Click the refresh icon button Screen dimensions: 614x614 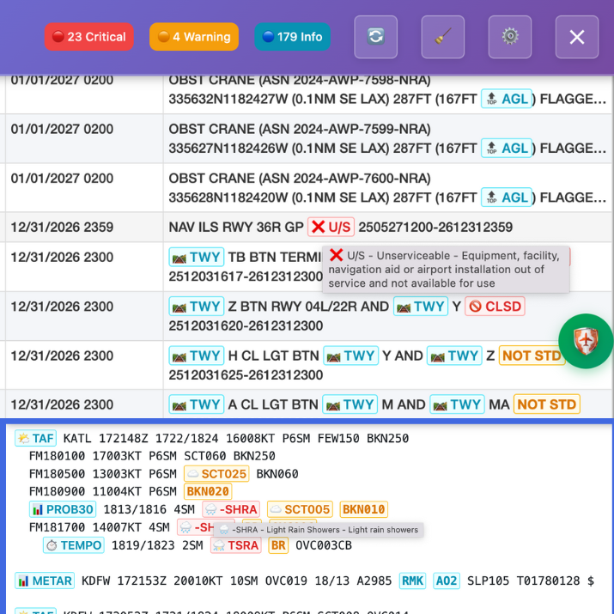coord(375,37)
